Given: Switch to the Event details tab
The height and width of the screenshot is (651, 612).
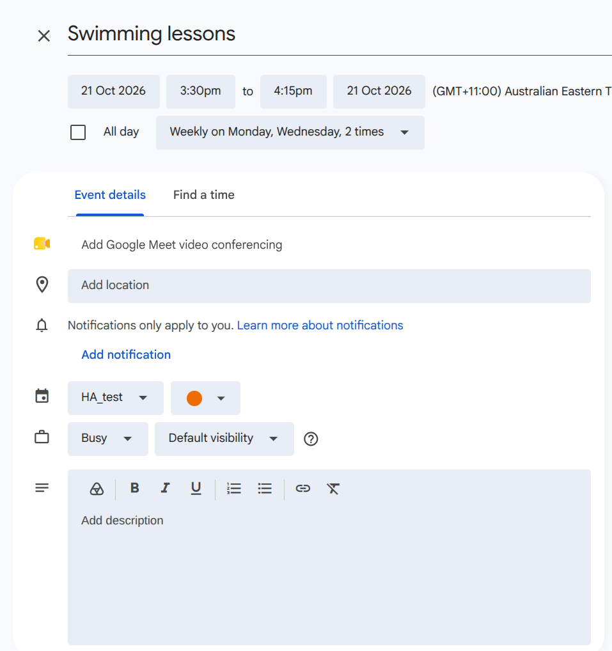Looking at the screenshot, I should point(110,195).
